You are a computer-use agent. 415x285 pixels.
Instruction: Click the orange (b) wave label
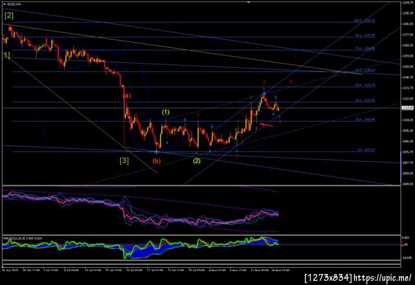point(156,161)
